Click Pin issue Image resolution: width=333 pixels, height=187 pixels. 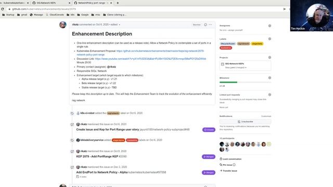click(226, 165)
